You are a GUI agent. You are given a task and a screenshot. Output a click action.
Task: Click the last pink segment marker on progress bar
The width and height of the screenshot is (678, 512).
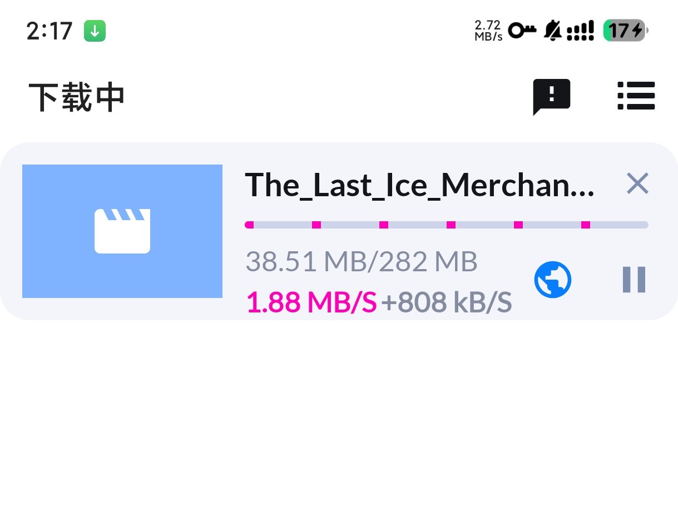pos(586,225)
